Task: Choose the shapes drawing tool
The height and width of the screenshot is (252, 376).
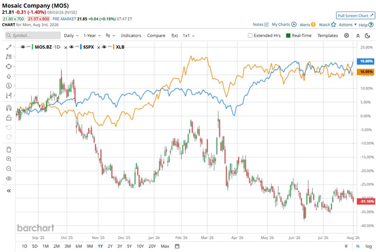Action: [x=9, y=66]
